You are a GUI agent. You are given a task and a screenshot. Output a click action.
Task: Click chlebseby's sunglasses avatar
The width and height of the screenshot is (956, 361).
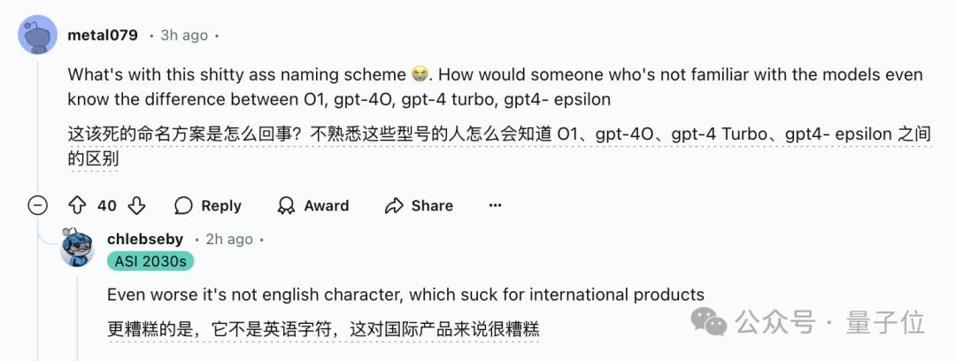(78, 247)
